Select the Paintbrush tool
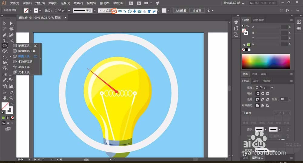 [x=5, y=51]
